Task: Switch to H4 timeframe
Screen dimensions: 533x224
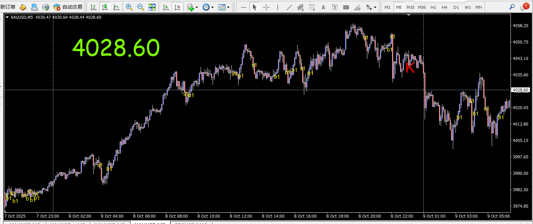Action: point(444,7)
